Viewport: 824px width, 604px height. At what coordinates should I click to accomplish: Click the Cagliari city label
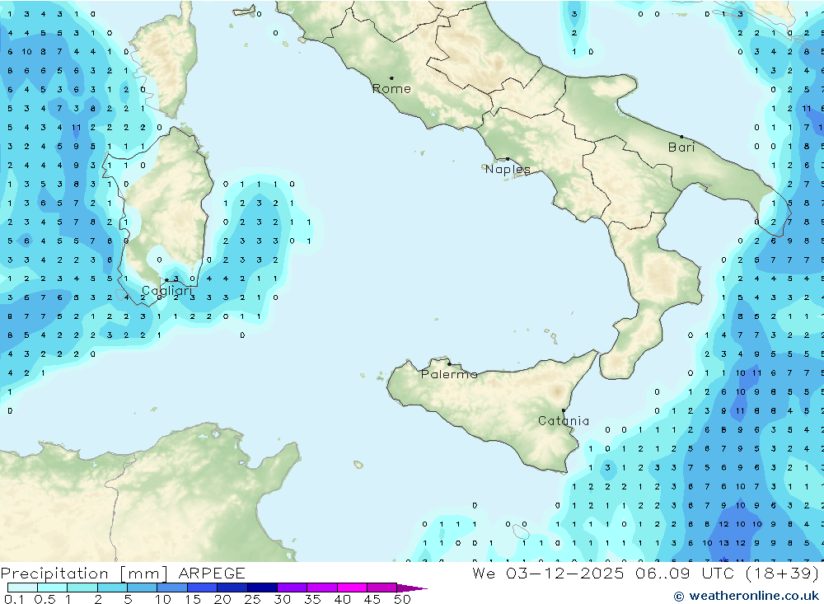pyautogui.click(x=167, y=291)
